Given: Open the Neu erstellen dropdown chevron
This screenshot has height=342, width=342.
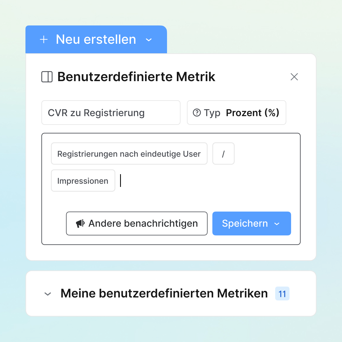Looking at the screenshot, I should [149, 40].
